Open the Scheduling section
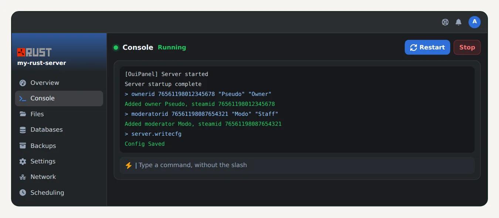Viewport: 499px width, 218px height. click(59, 193)
